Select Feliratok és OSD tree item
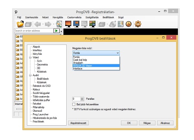 (x=42, y=86)
